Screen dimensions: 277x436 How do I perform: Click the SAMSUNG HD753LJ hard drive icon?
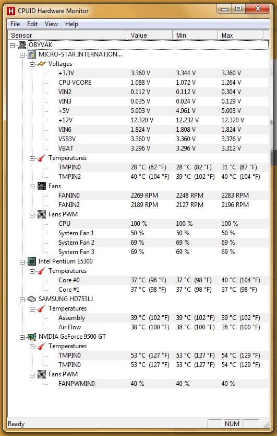click(32, 299)
